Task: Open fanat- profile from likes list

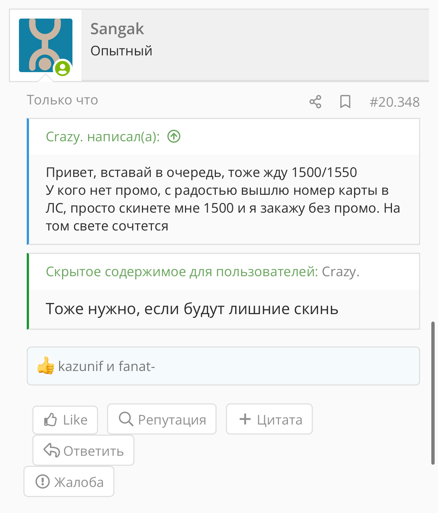Action: pyautogui.click(x=137, y=366)
